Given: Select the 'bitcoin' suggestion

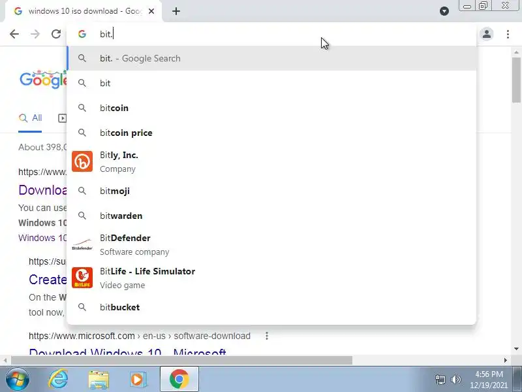Looking at the screenshot, I should click(271, 108).
